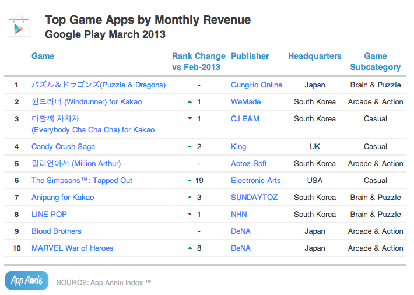Click the Google Play shopping bag icon

tap(18, 26)
